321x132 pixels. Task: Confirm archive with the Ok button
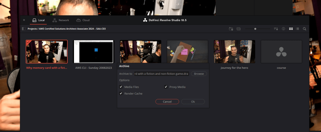coord(193,102)
